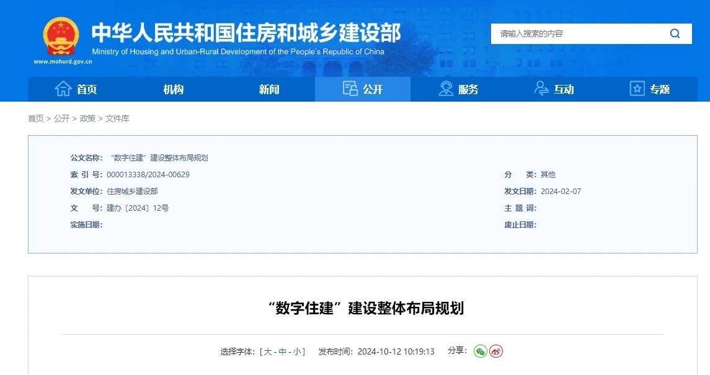Open the 新闻 navigation menu
Viewport: 710px width, 375px height.
[268, 89]
